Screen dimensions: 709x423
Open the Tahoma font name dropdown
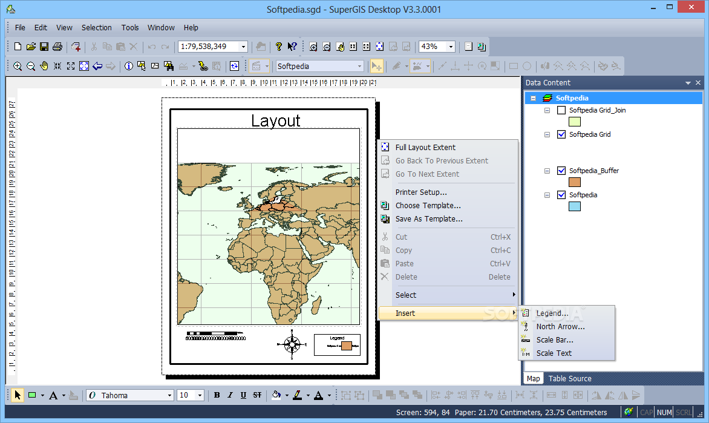click(x=169, y=395)
